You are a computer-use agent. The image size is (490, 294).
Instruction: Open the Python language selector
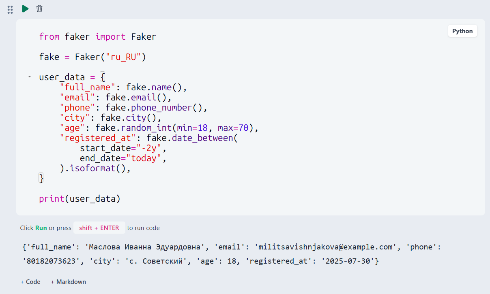tap(462, 31)
